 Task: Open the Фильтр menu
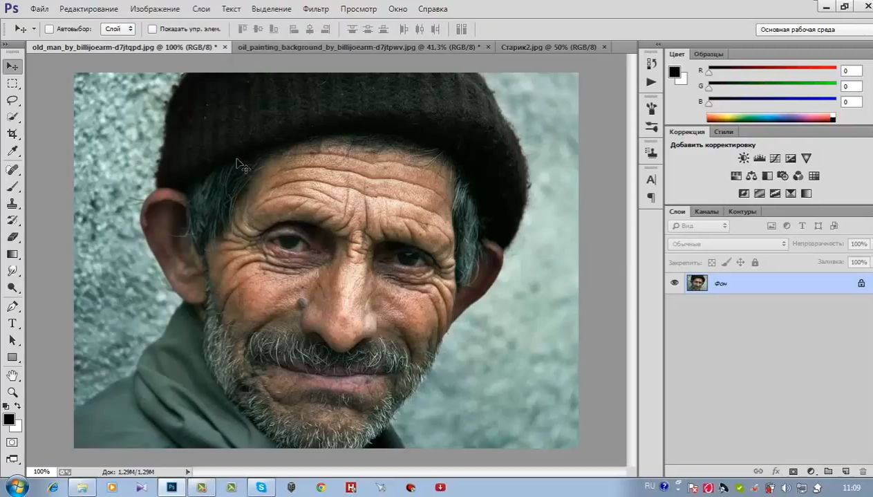(x=316, y=9)
